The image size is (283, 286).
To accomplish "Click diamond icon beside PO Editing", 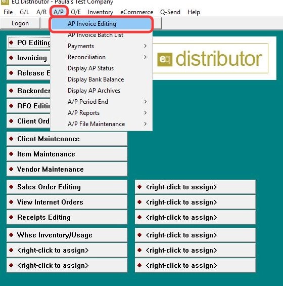I will pos(11,43).
